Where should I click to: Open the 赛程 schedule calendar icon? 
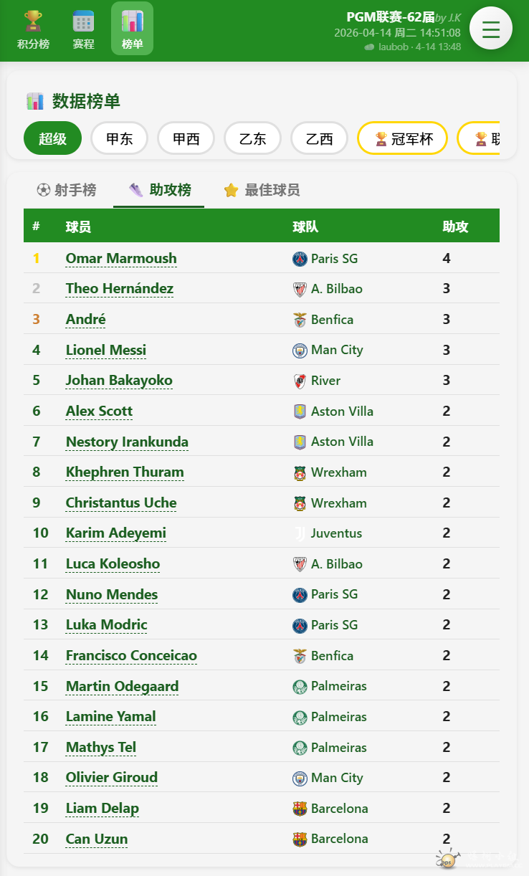[x=83, y=21]
